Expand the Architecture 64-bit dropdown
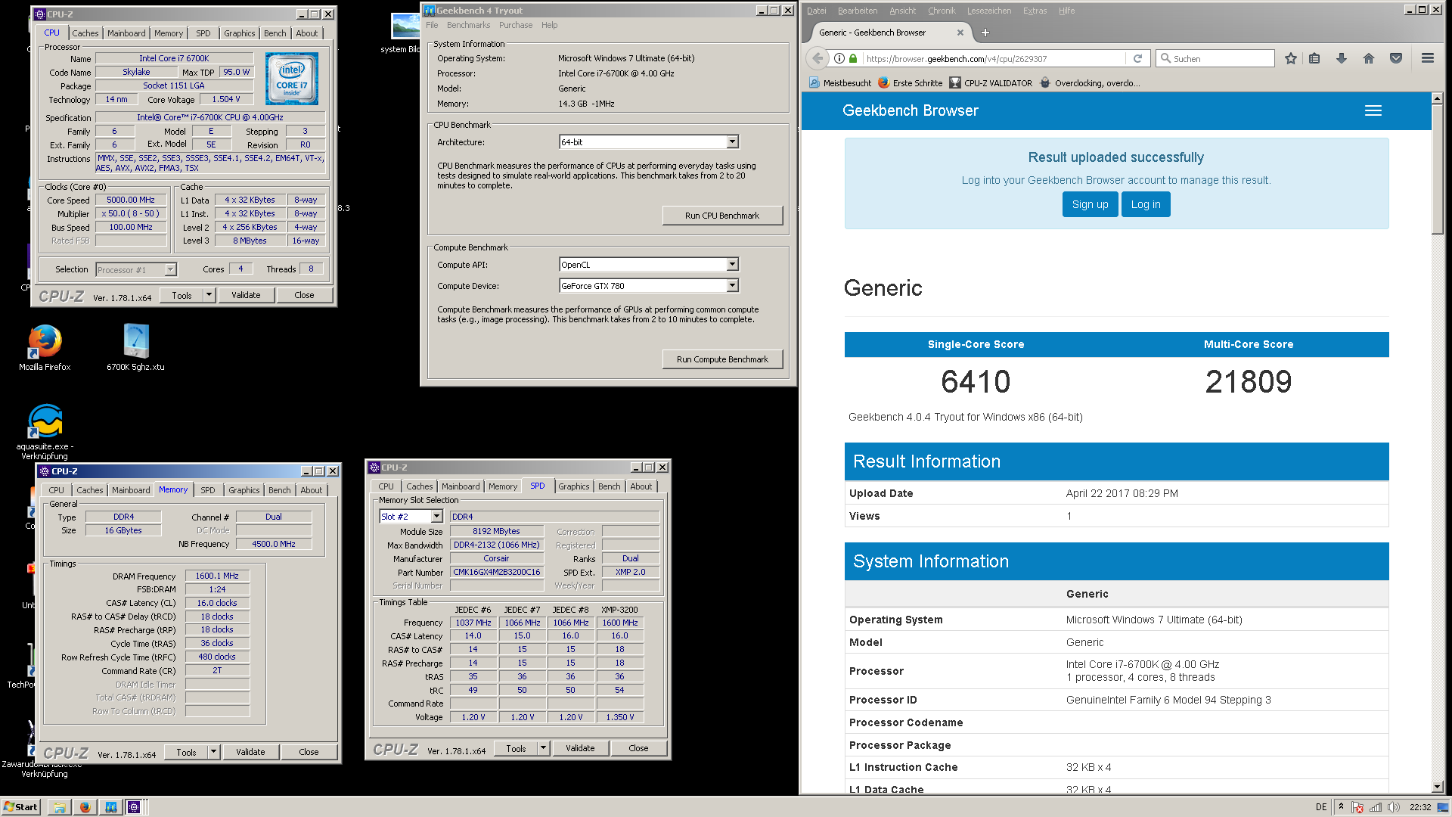 732,142
